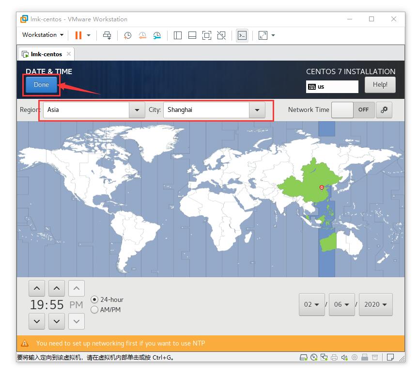Click the message log status bar icon
Screen dimensions: 418x378
[390, 358]
